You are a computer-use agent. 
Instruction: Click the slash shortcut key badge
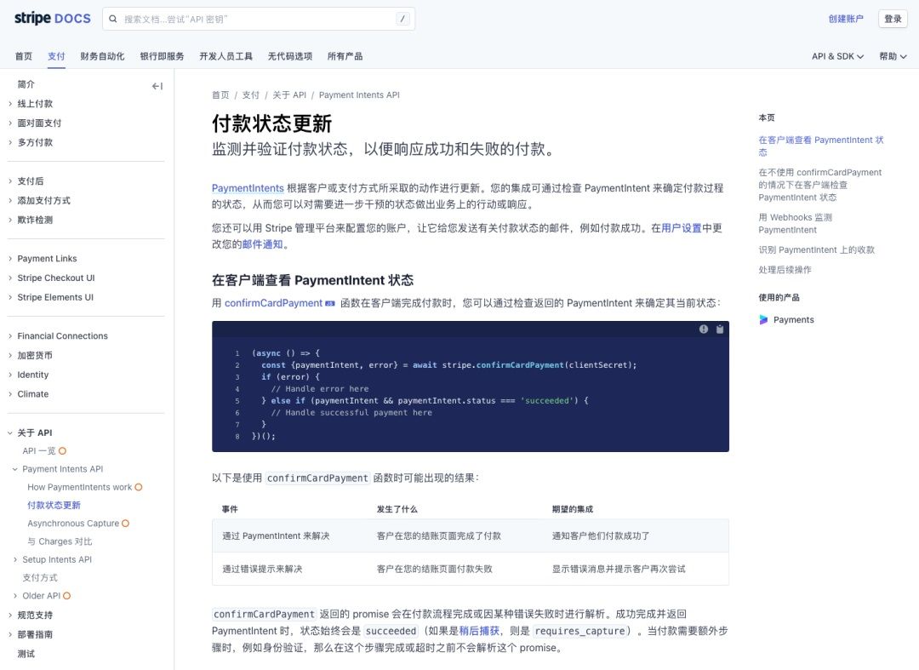[x=402, y=19]
